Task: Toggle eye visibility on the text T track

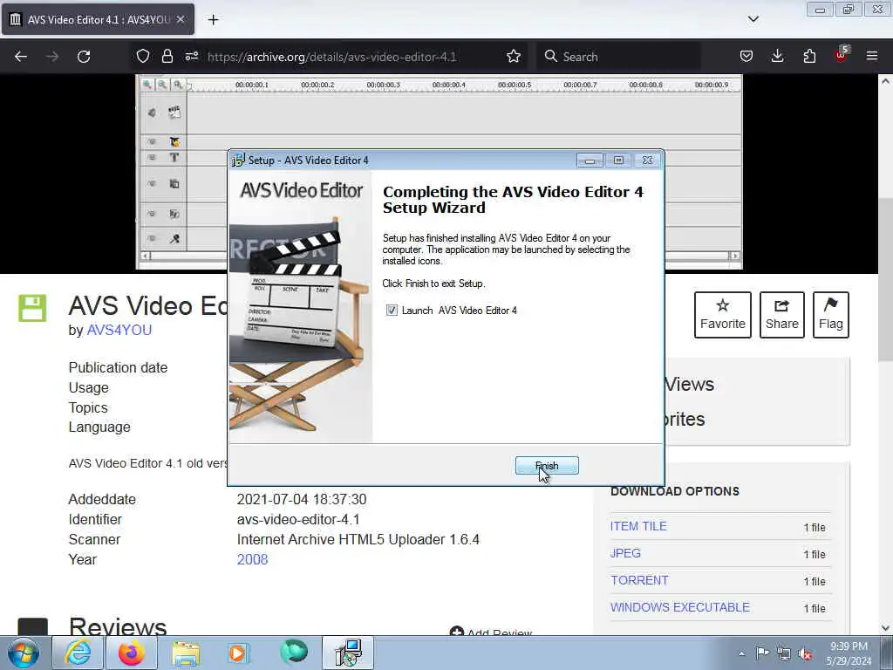Action: click(x=152, y=158)
